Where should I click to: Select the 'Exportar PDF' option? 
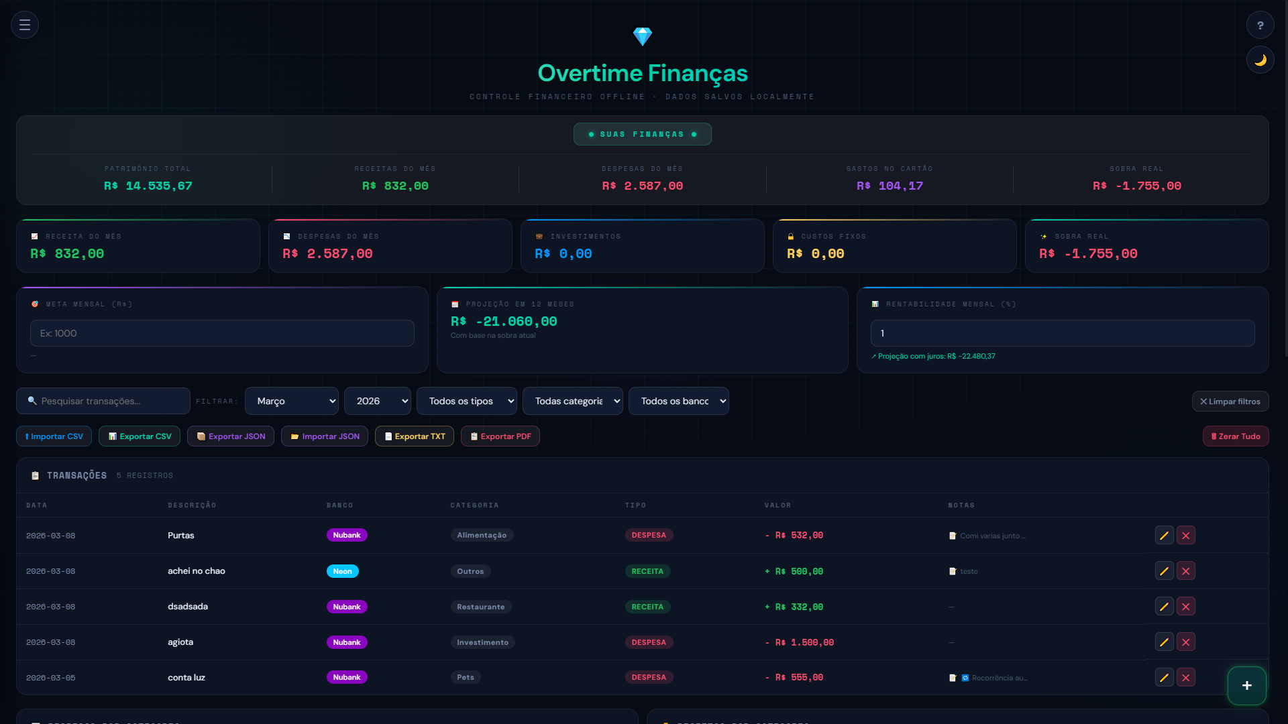pos(500,436)
